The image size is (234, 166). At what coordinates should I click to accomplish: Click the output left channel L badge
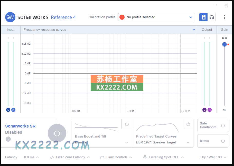pyautogui.click(x=204, y=110)
